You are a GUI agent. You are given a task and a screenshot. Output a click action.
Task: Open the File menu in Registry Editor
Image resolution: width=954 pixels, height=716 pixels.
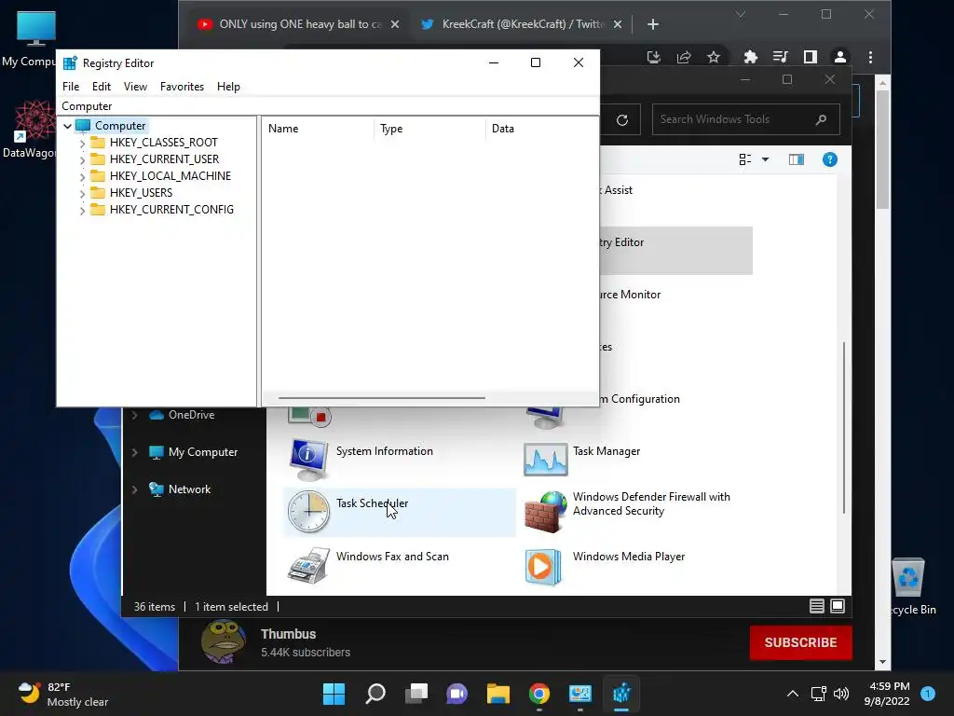pyautogui.click(x=71, y=87)
